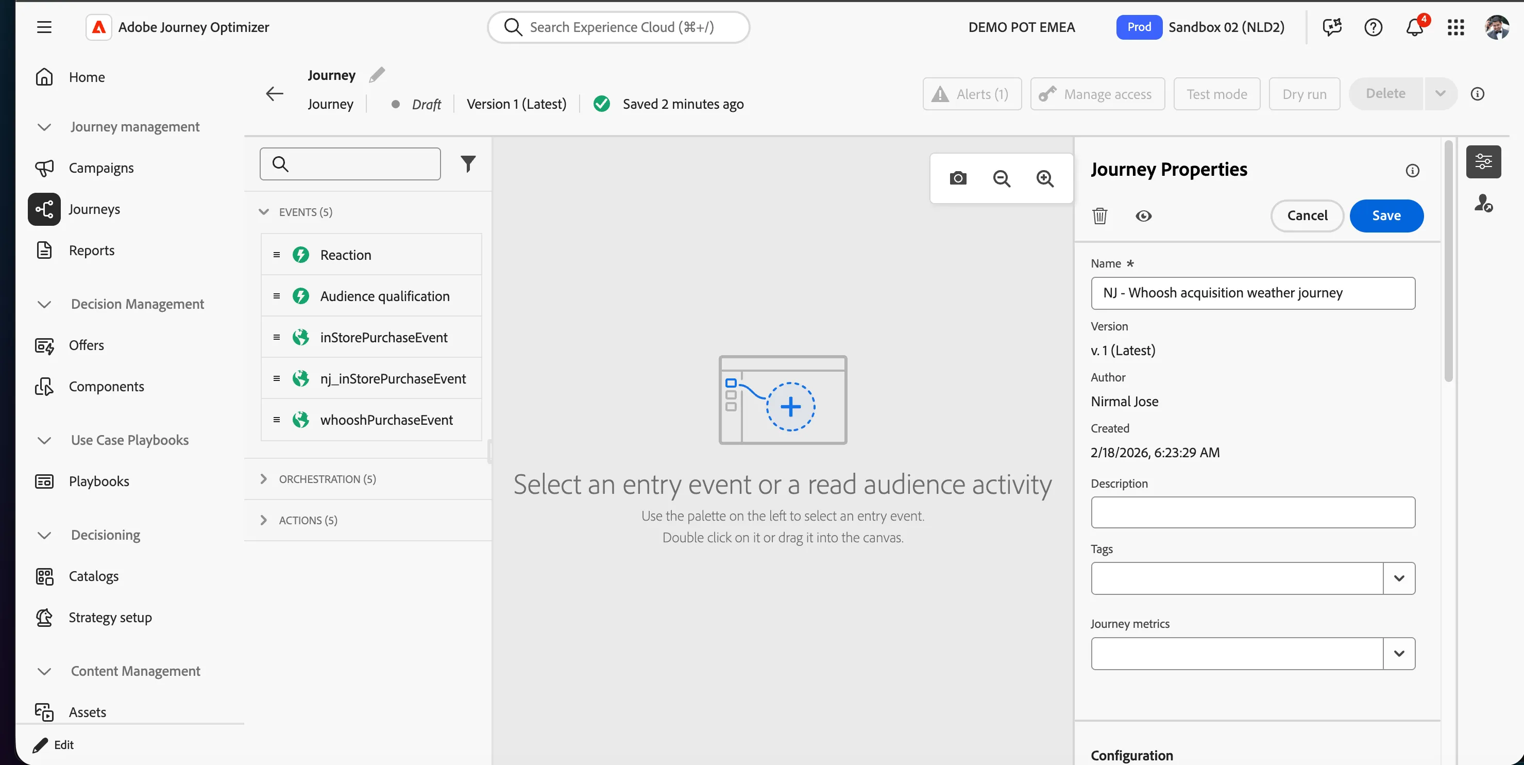Select the Audience qualification event item
Viewport: 1524px width, 765px height.
pyautogui.click(x=371, y=296)
